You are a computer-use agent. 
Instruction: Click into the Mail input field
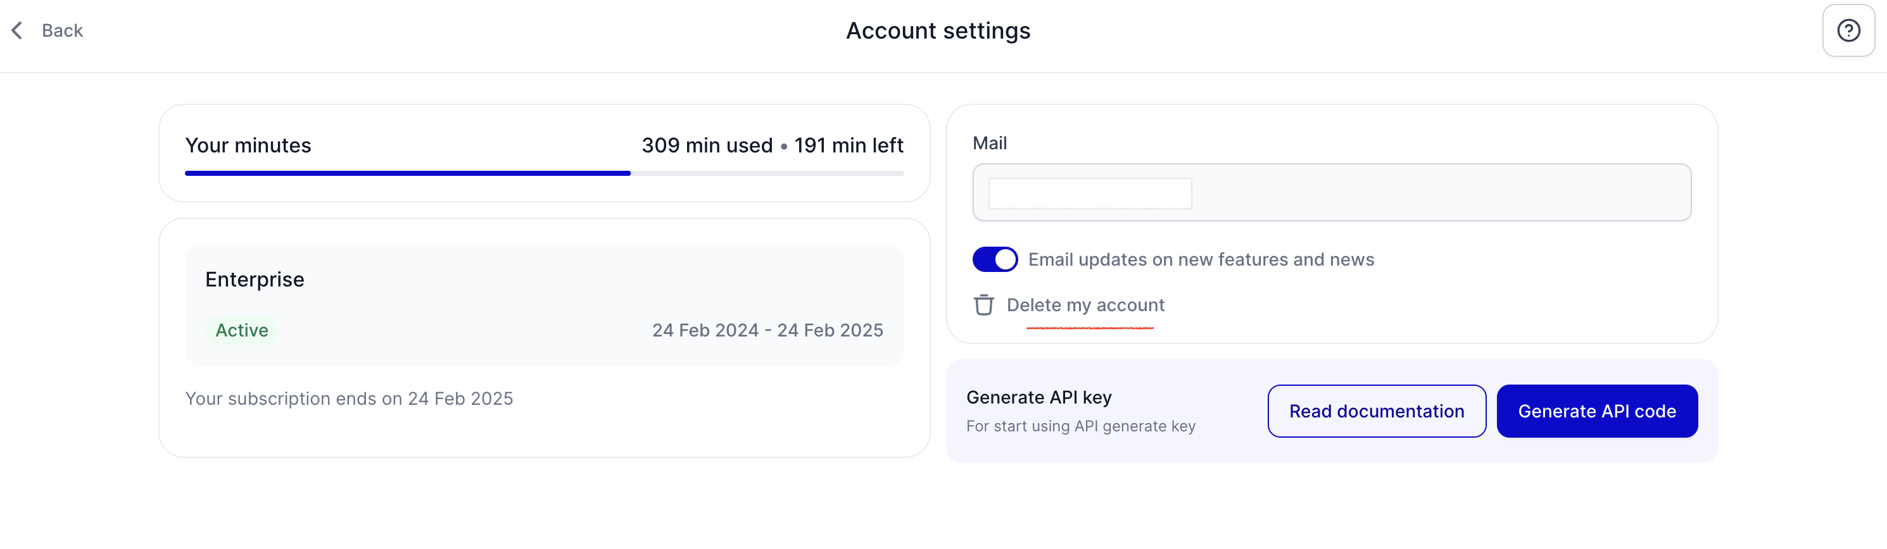[1331, 192]
